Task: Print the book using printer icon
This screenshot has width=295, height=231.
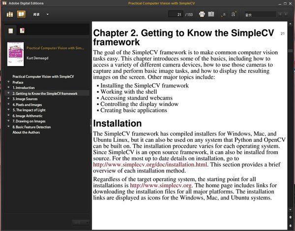Action: pyautogui.click(x=202, y=14)
